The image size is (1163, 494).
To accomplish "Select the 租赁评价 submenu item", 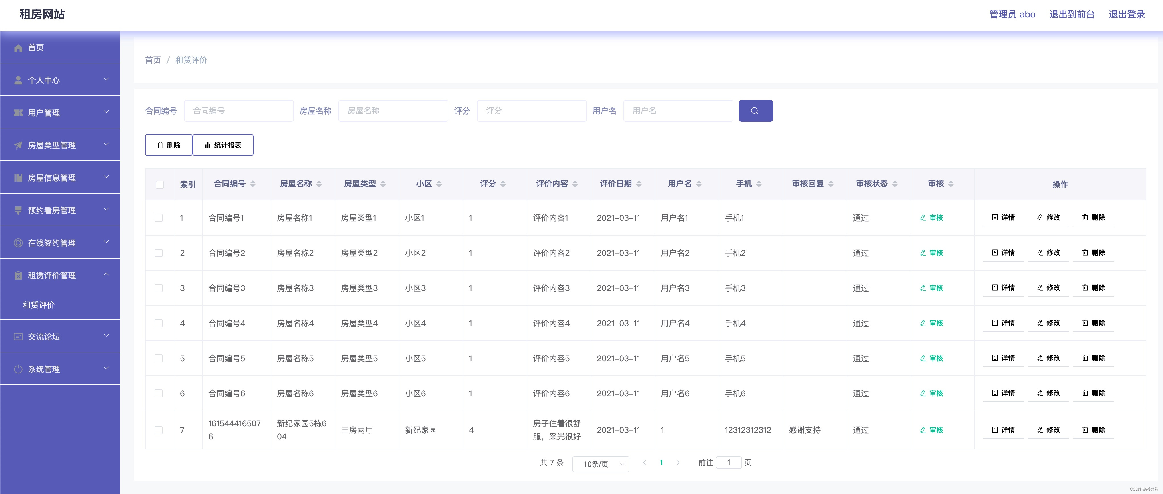I will pos(60,305).
